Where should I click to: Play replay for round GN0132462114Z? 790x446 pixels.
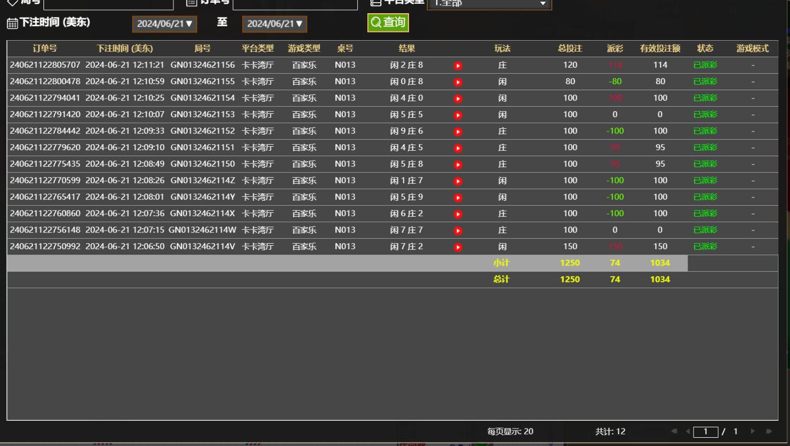[x=457, y=181]
